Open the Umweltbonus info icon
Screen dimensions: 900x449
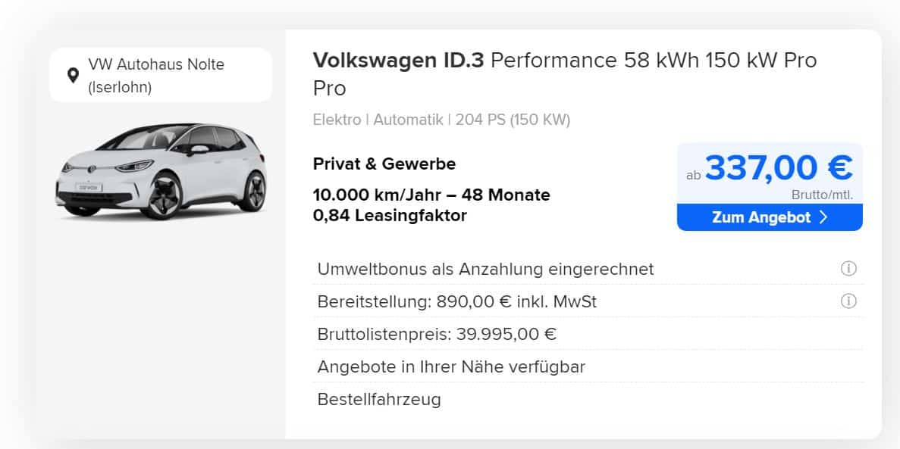point(848,268)
